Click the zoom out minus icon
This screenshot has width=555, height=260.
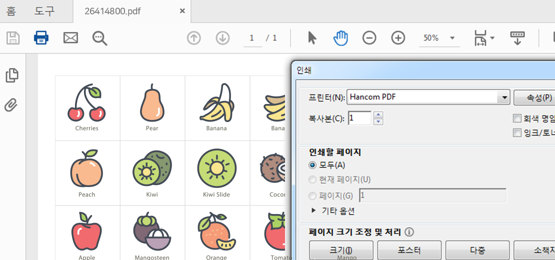(369, 38)
